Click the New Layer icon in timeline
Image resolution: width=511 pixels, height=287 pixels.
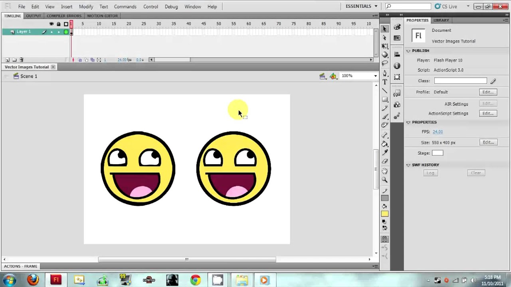(x=7, y=60)
